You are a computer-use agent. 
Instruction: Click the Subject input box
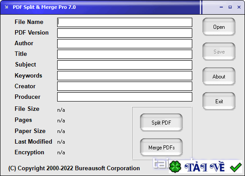[124, 65]
